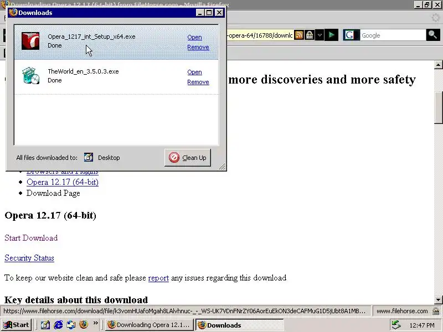443x332 pixels.
Task: Switch to Downloads taskbar button
Action: (239, 325)
